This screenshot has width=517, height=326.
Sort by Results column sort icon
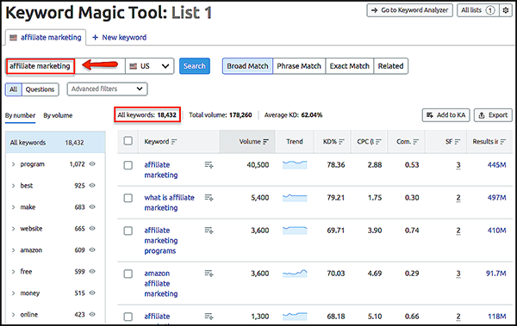pyautogui.click(x=503, y=142)
